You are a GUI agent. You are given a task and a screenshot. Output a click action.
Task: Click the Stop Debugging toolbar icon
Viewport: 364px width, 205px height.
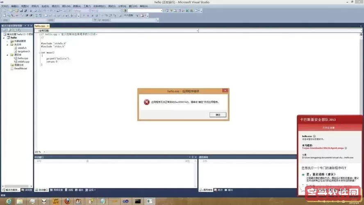92,16
